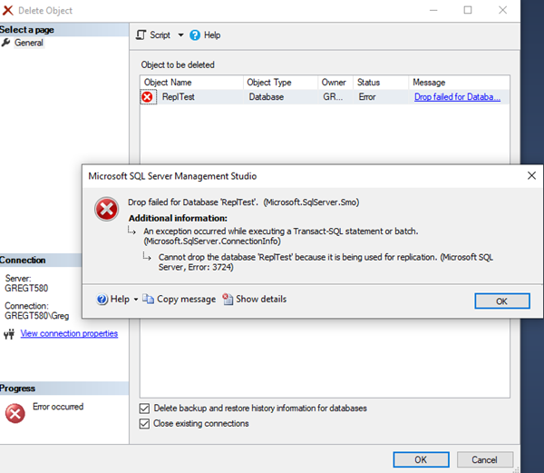This screenshot has width=544, height=473.
Task: Click the GREGT580\Greg connection text
Action: [x=37, y=315]
